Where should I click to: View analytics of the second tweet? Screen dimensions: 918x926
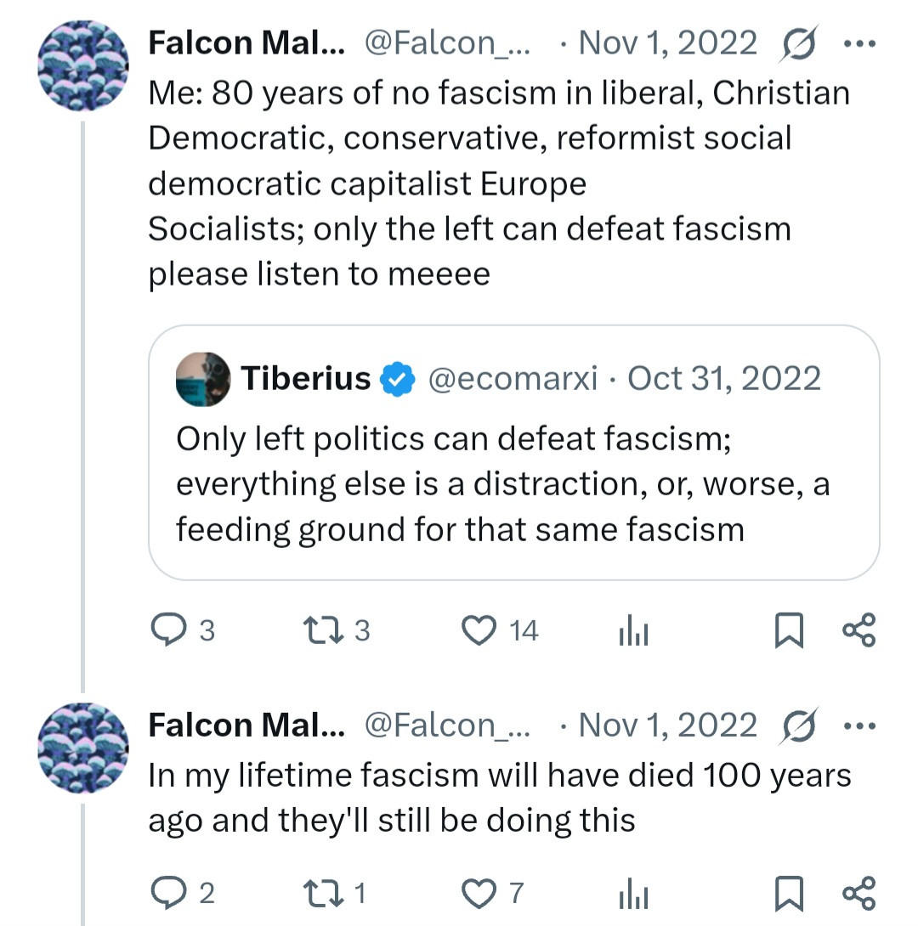(633, 894)
